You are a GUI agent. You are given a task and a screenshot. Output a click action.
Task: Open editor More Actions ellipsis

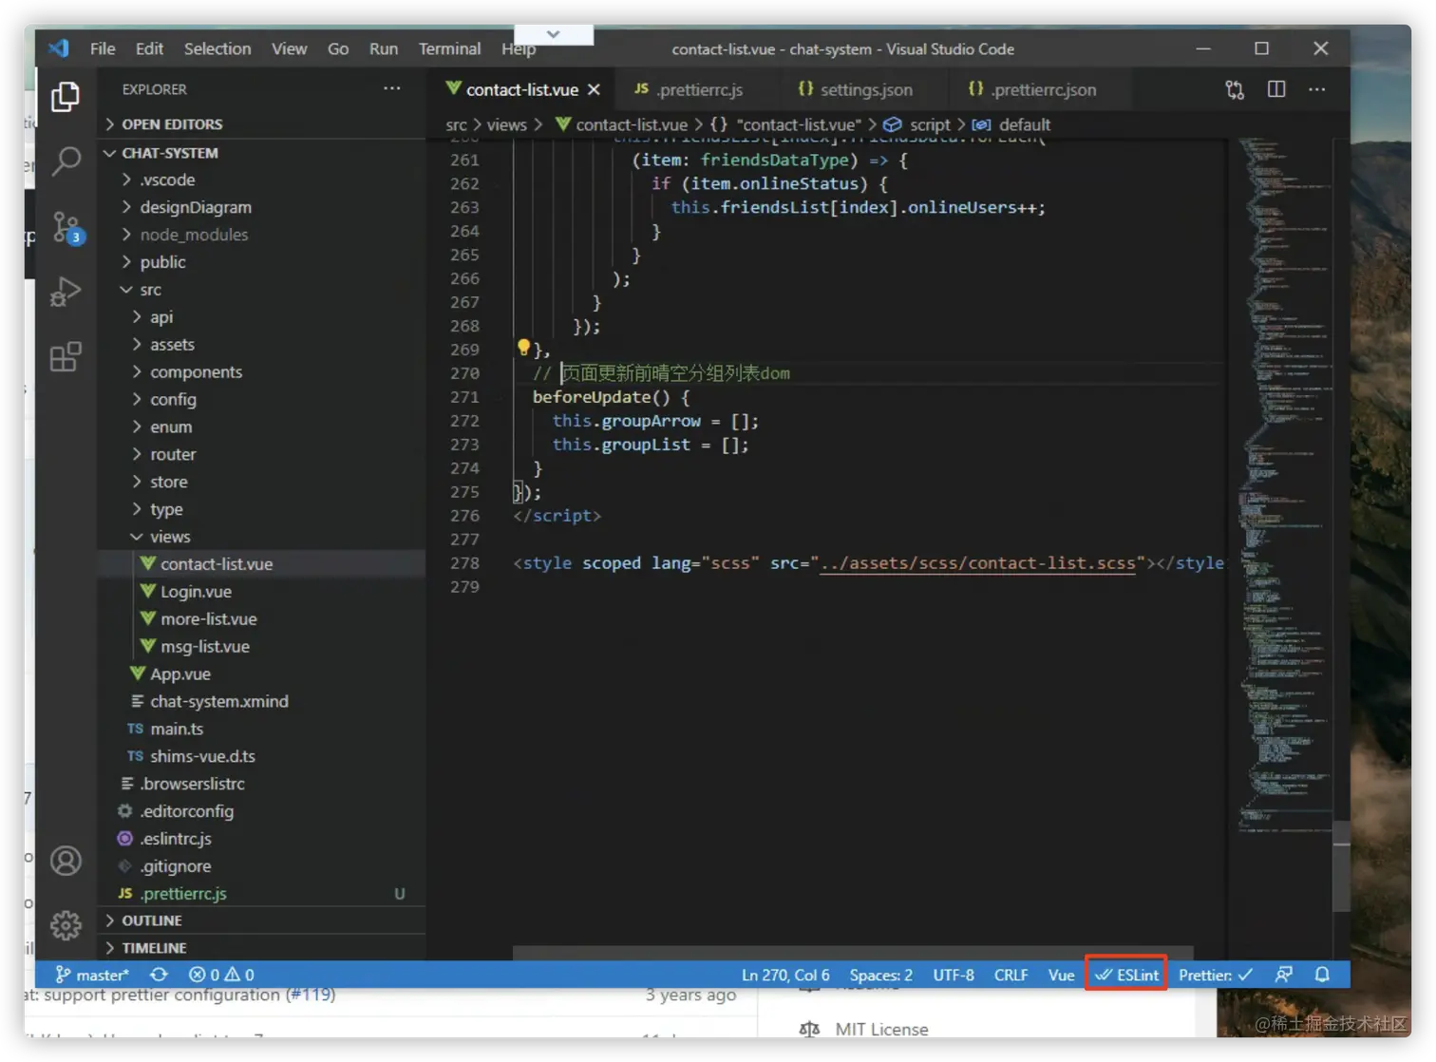(x=1317, y=89)
